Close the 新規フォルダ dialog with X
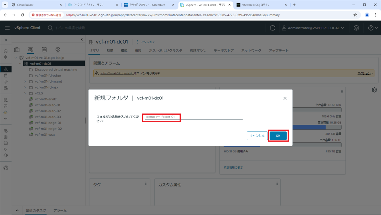The width and height of the screenshot is (381, 215). 285,98
